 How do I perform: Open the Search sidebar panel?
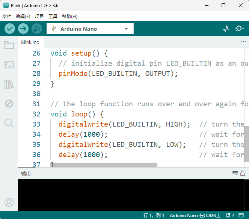pyautogui.click(x=9, y=123)
